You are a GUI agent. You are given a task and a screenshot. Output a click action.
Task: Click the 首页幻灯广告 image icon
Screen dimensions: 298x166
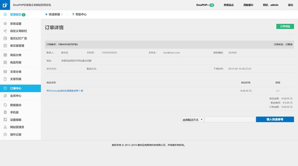point(5,38)
